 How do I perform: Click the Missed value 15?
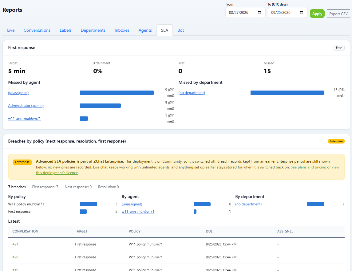point(267,71)
